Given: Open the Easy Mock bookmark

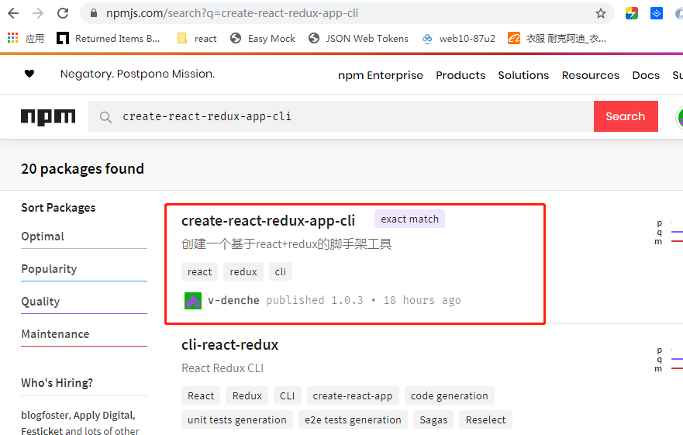Looking at the screenshot, I should [x=263, y=38].
